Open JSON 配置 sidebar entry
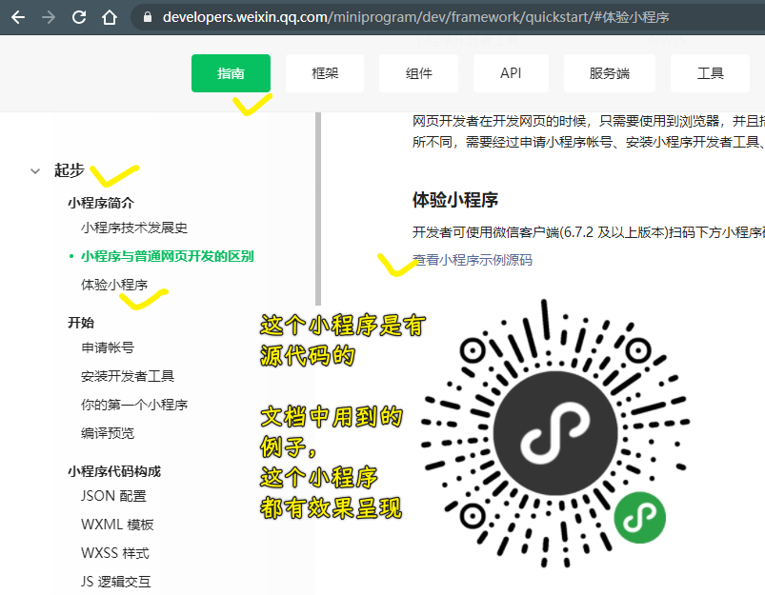 pos(113,496)
